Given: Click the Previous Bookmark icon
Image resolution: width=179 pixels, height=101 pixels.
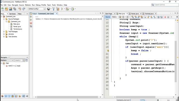Looking at the screenshot, I should tap(149, 17).
